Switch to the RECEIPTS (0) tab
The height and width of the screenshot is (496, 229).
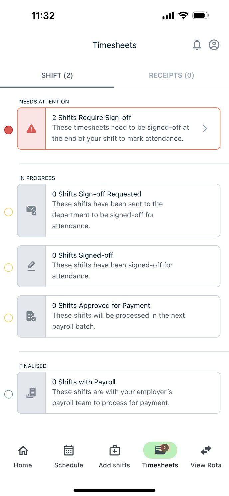pyautogui.click(x=171, y=75)
